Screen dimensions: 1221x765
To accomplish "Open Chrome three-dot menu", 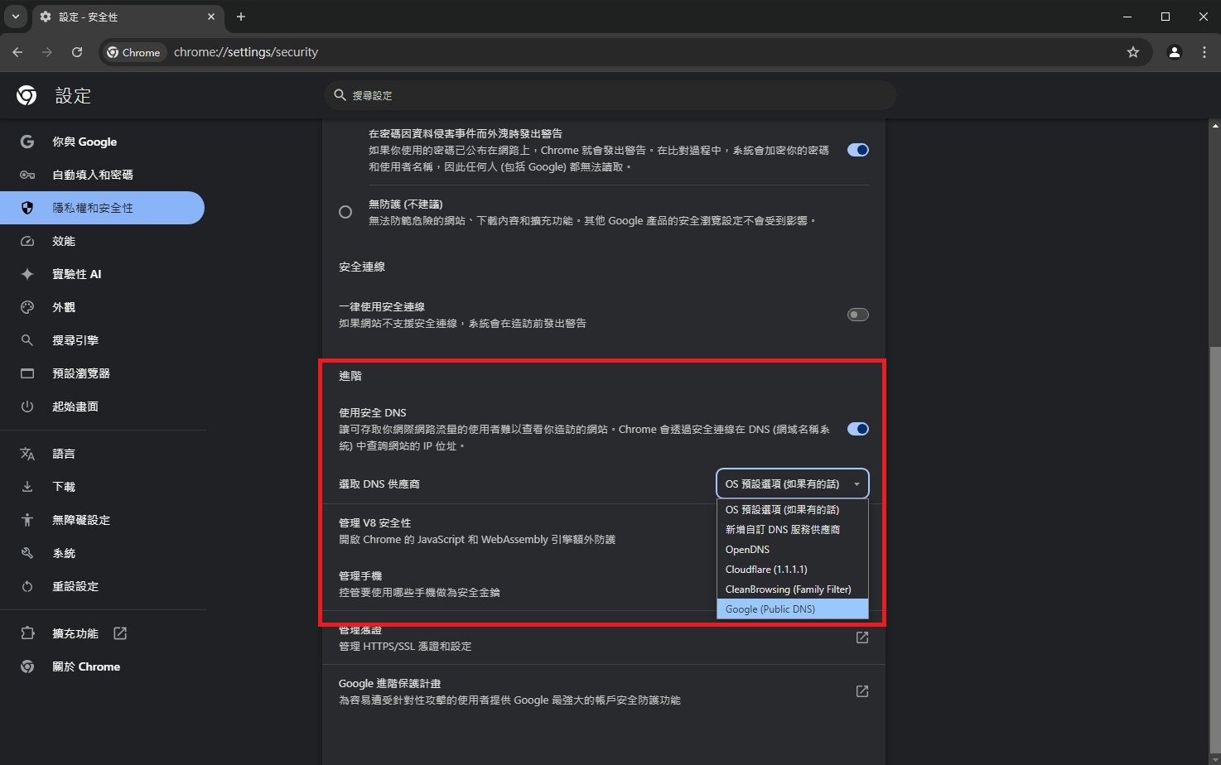I will point(1204,52).
